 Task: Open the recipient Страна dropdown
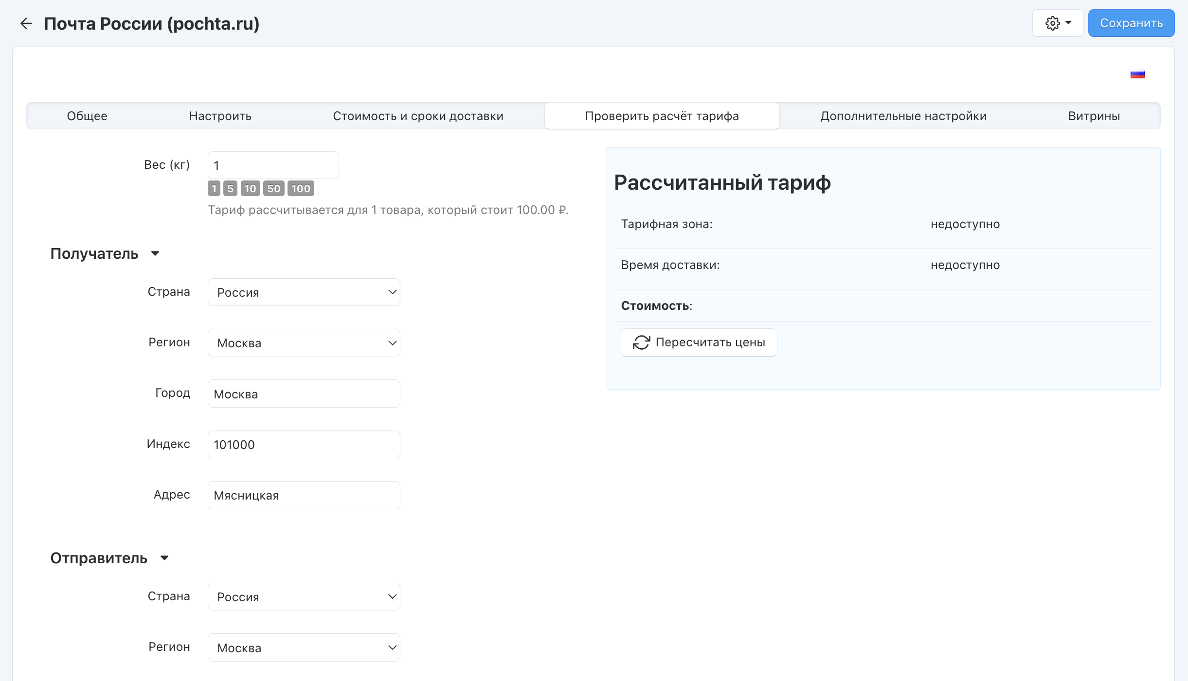[304, 292]
